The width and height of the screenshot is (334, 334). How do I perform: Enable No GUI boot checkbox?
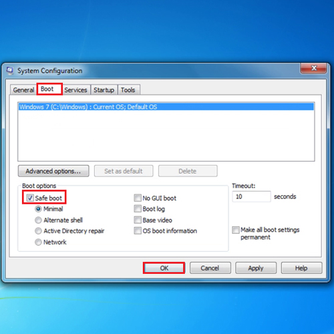138,198
